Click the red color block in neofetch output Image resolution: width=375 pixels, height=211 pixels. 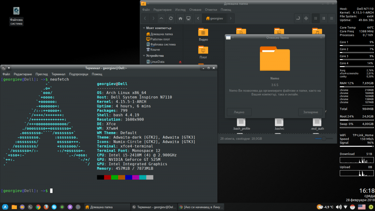tap(108, 177)
